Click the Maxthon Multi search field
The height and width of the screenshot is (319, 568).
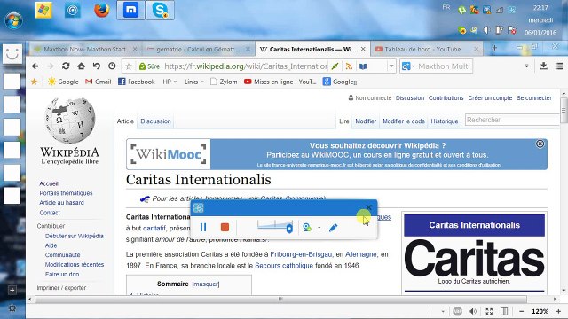tap(444, 66)
